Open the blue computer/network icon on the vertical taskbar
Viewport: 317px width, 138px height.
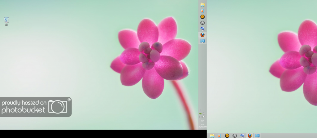click(x=202, y=29)
